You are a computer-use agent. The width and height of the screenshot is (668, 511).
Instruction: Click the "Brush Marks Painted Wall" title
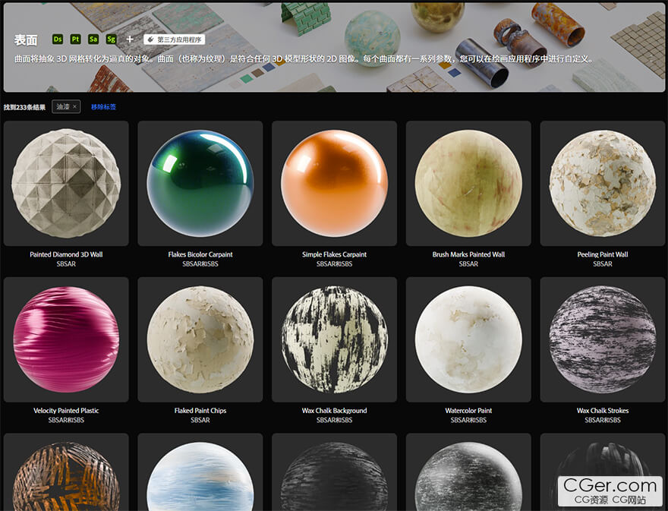tap(468, 254)
